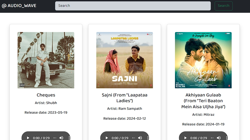Click the Artist: Mitraz text
The image size is (250, 140).
point(203,114)
